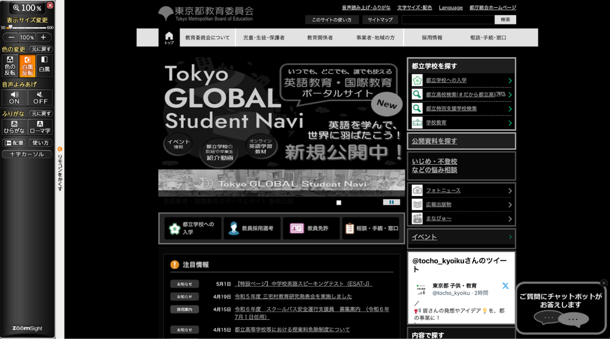Open the サイトマップ button
Screen dimensions: 610x339
[x=380, y=20]
